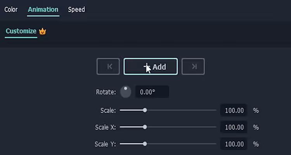291x155 pixels.
Task: Click the Scale X label text
Action: 105,127
